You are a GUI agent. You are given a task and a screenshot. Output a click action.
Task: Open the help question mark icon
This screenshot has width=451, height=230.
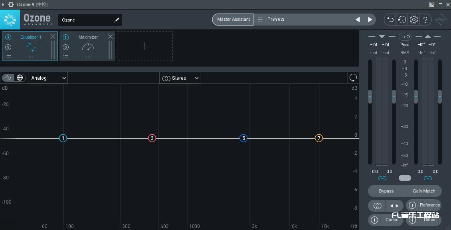[425, 19]
